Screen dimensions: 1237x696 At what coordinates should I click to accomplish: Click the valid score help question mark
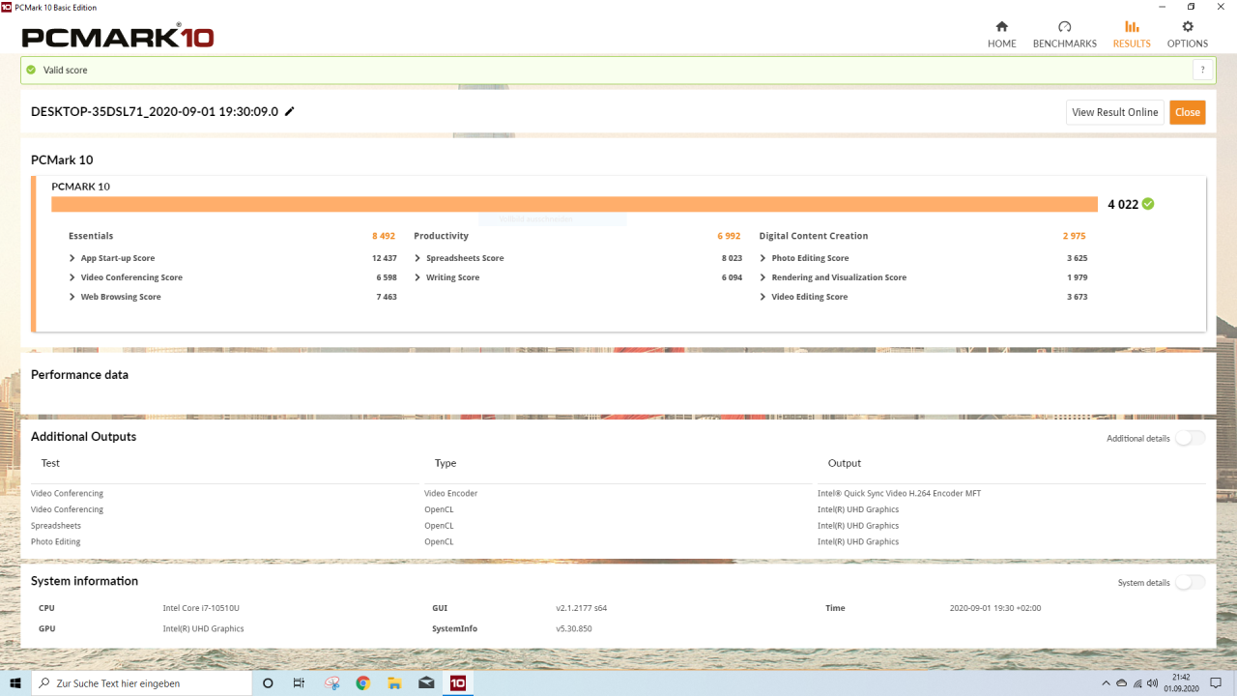tap(1203, 70)
